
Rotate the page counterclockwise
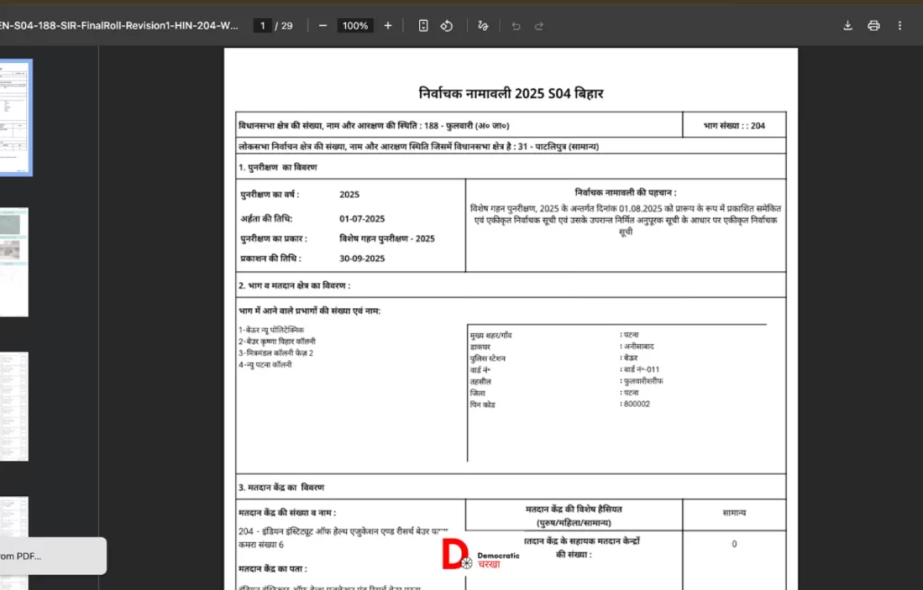(446, 25)
